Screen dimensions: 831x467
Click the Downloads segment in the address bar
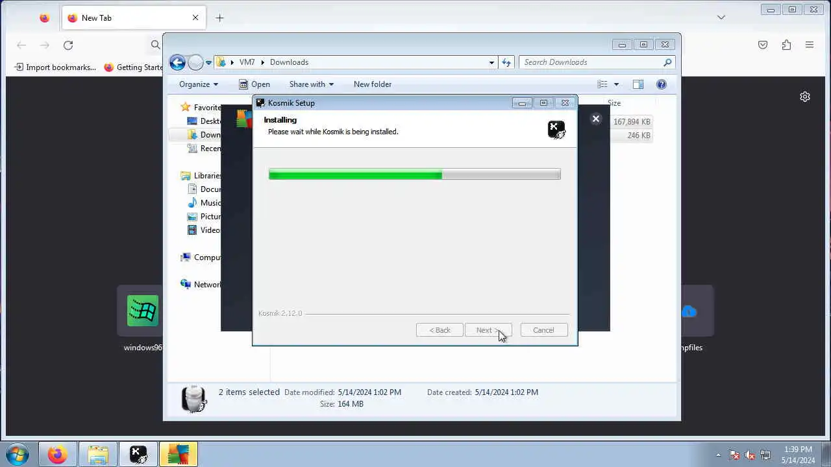pyautogui.click(x=289, y=62)
